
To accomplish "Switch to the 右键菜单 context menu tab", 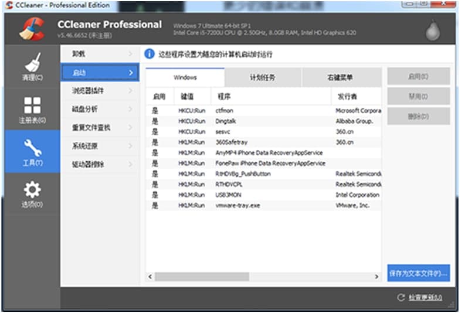I will point(341,77).
